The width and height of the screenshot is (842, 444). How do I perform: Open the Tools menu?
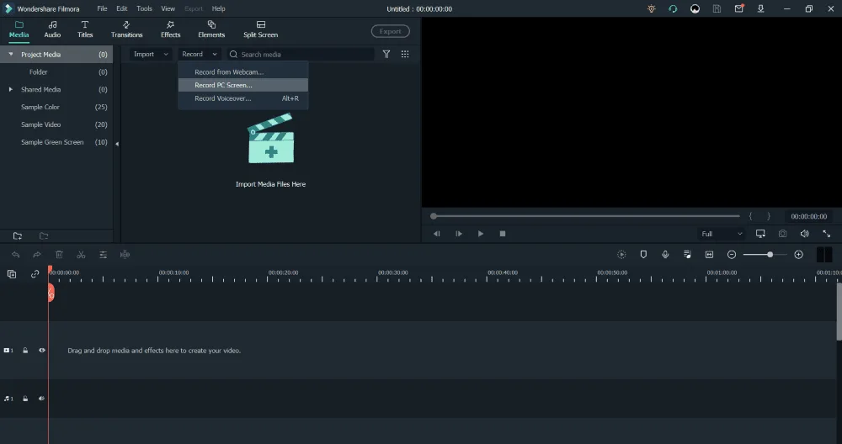(144, 8)
